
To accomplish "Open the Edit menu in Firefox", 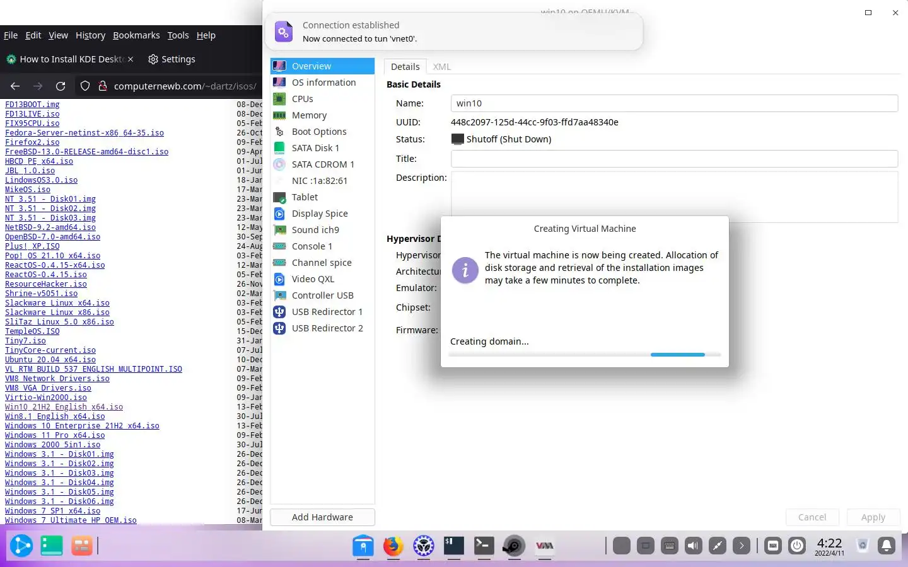I will click(33, 35).
